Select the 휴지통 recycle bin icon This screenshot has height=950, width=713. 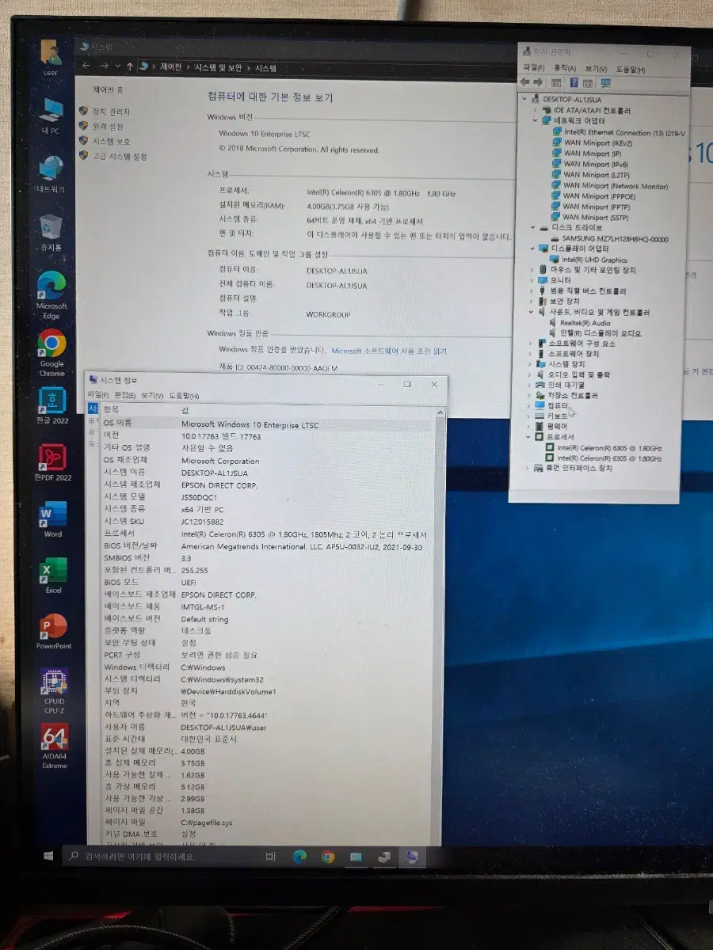pos(51,233)
